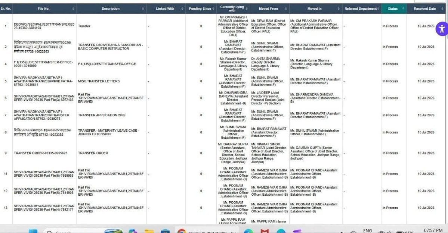Select 'TRANSFER APPLICATION 2026' description
Viewport: 448px width, 233px height.
pos(102,115)
